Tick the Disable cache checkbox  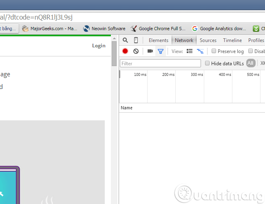tap(250, 51)
